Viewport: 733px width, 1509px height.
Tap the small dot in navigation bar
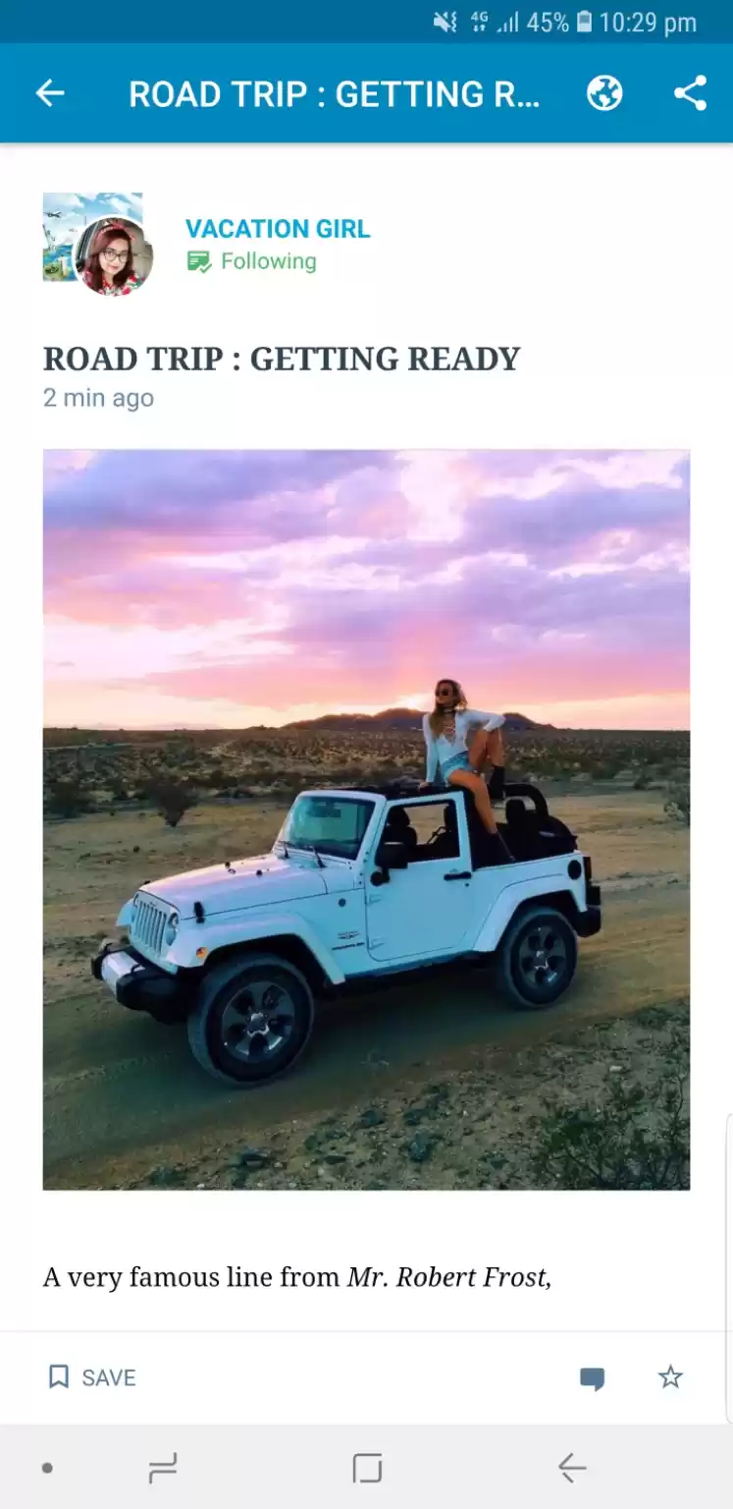click(x=47, y=1469)
